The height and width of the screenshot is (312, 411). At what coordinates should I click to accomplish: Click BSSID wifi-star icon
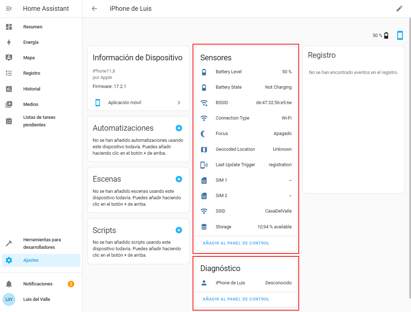(204, 103)
